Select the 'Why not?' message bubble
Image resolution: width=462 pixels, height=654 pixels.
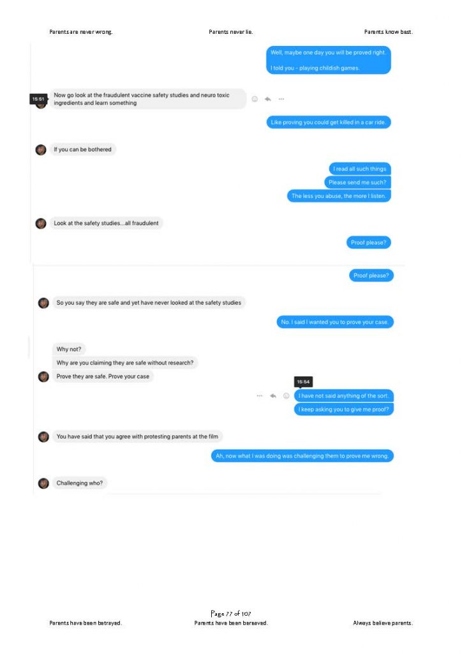[69, 349]
